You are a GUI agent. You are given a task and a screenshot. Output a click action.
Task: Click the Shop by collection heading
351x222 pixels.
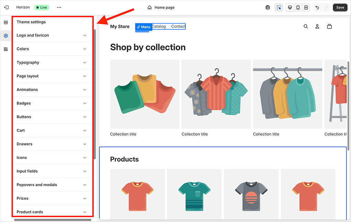(x=148, y=47)
